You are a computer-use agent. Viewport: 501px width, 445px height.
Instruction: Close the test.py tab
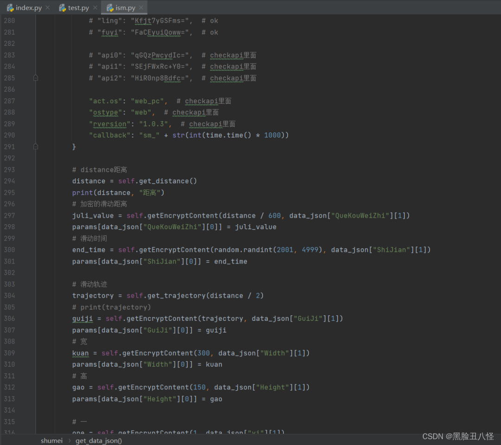[95, 8]
